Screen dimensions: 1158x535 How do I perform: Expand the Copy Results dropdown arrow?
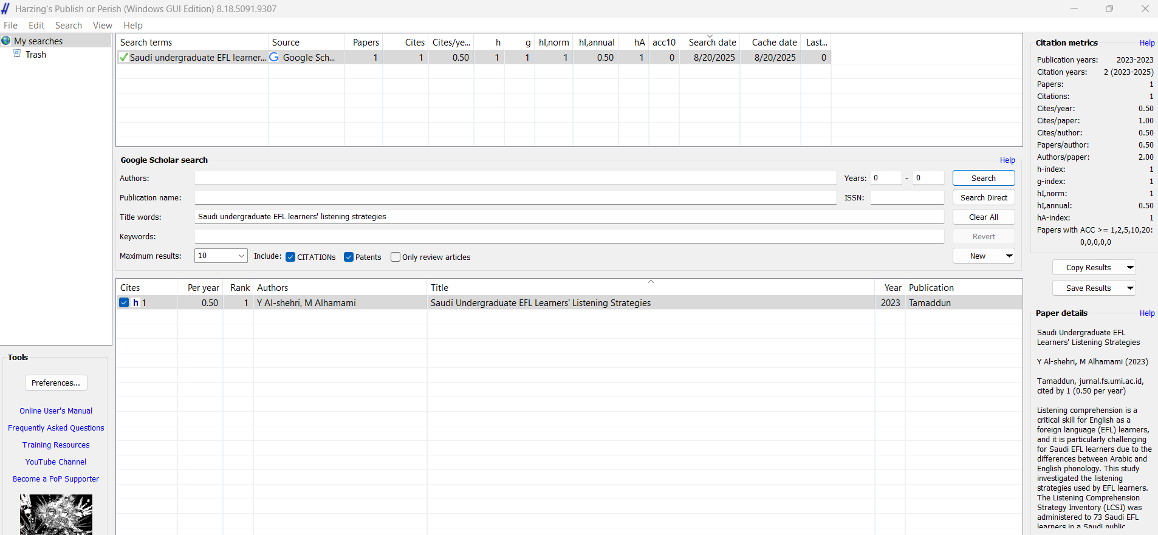[1130, 267]
